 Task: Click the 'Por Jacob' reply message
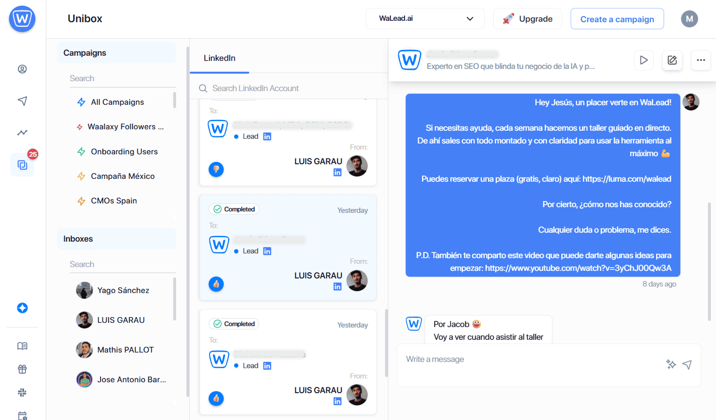pyautogui.click(x=489, y=330)
